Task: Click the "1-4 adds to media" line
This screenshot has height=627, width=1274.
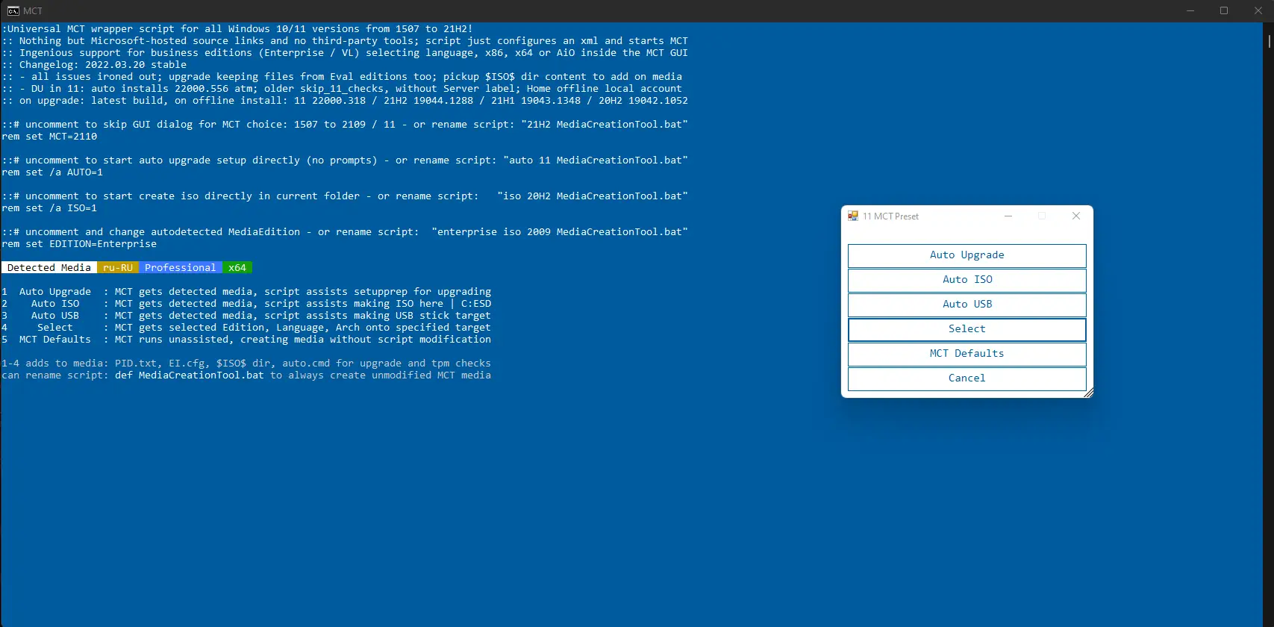Action: pos(246,364)
